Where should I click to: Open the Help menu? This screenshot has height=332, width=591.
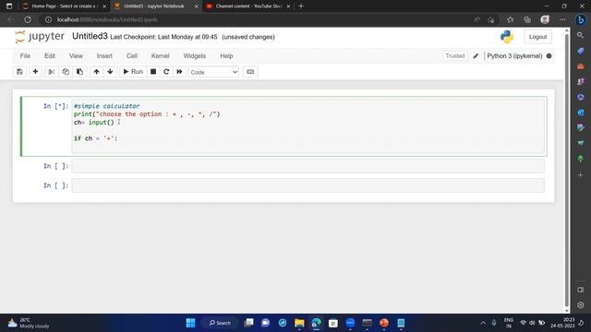click(x=226, y=55)
